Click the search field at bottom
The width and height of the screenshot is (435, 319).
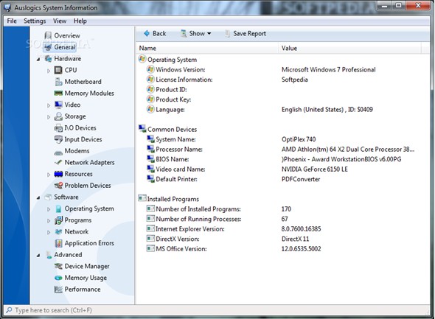216,310
